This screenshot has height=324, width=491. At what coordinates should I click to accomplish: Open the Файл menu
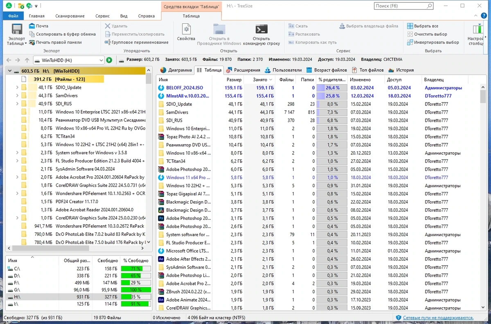[13, 16]
